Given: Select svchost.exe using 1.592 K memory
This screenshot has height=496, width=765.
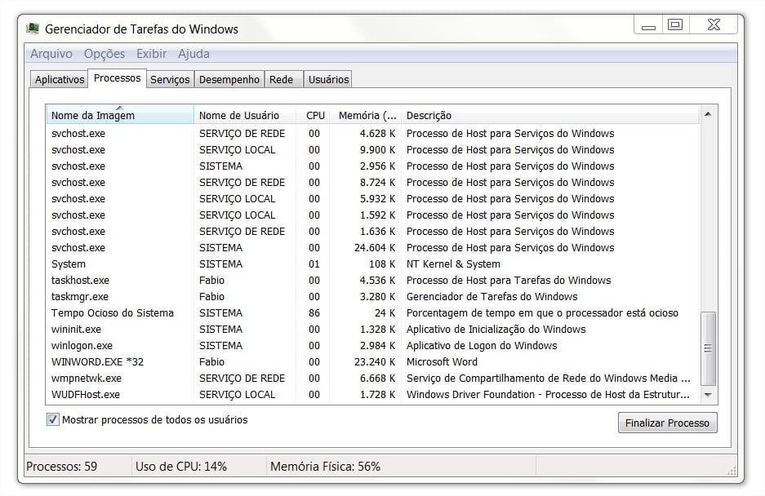Looking at the screenshot, I should click(x=373, y=215).
